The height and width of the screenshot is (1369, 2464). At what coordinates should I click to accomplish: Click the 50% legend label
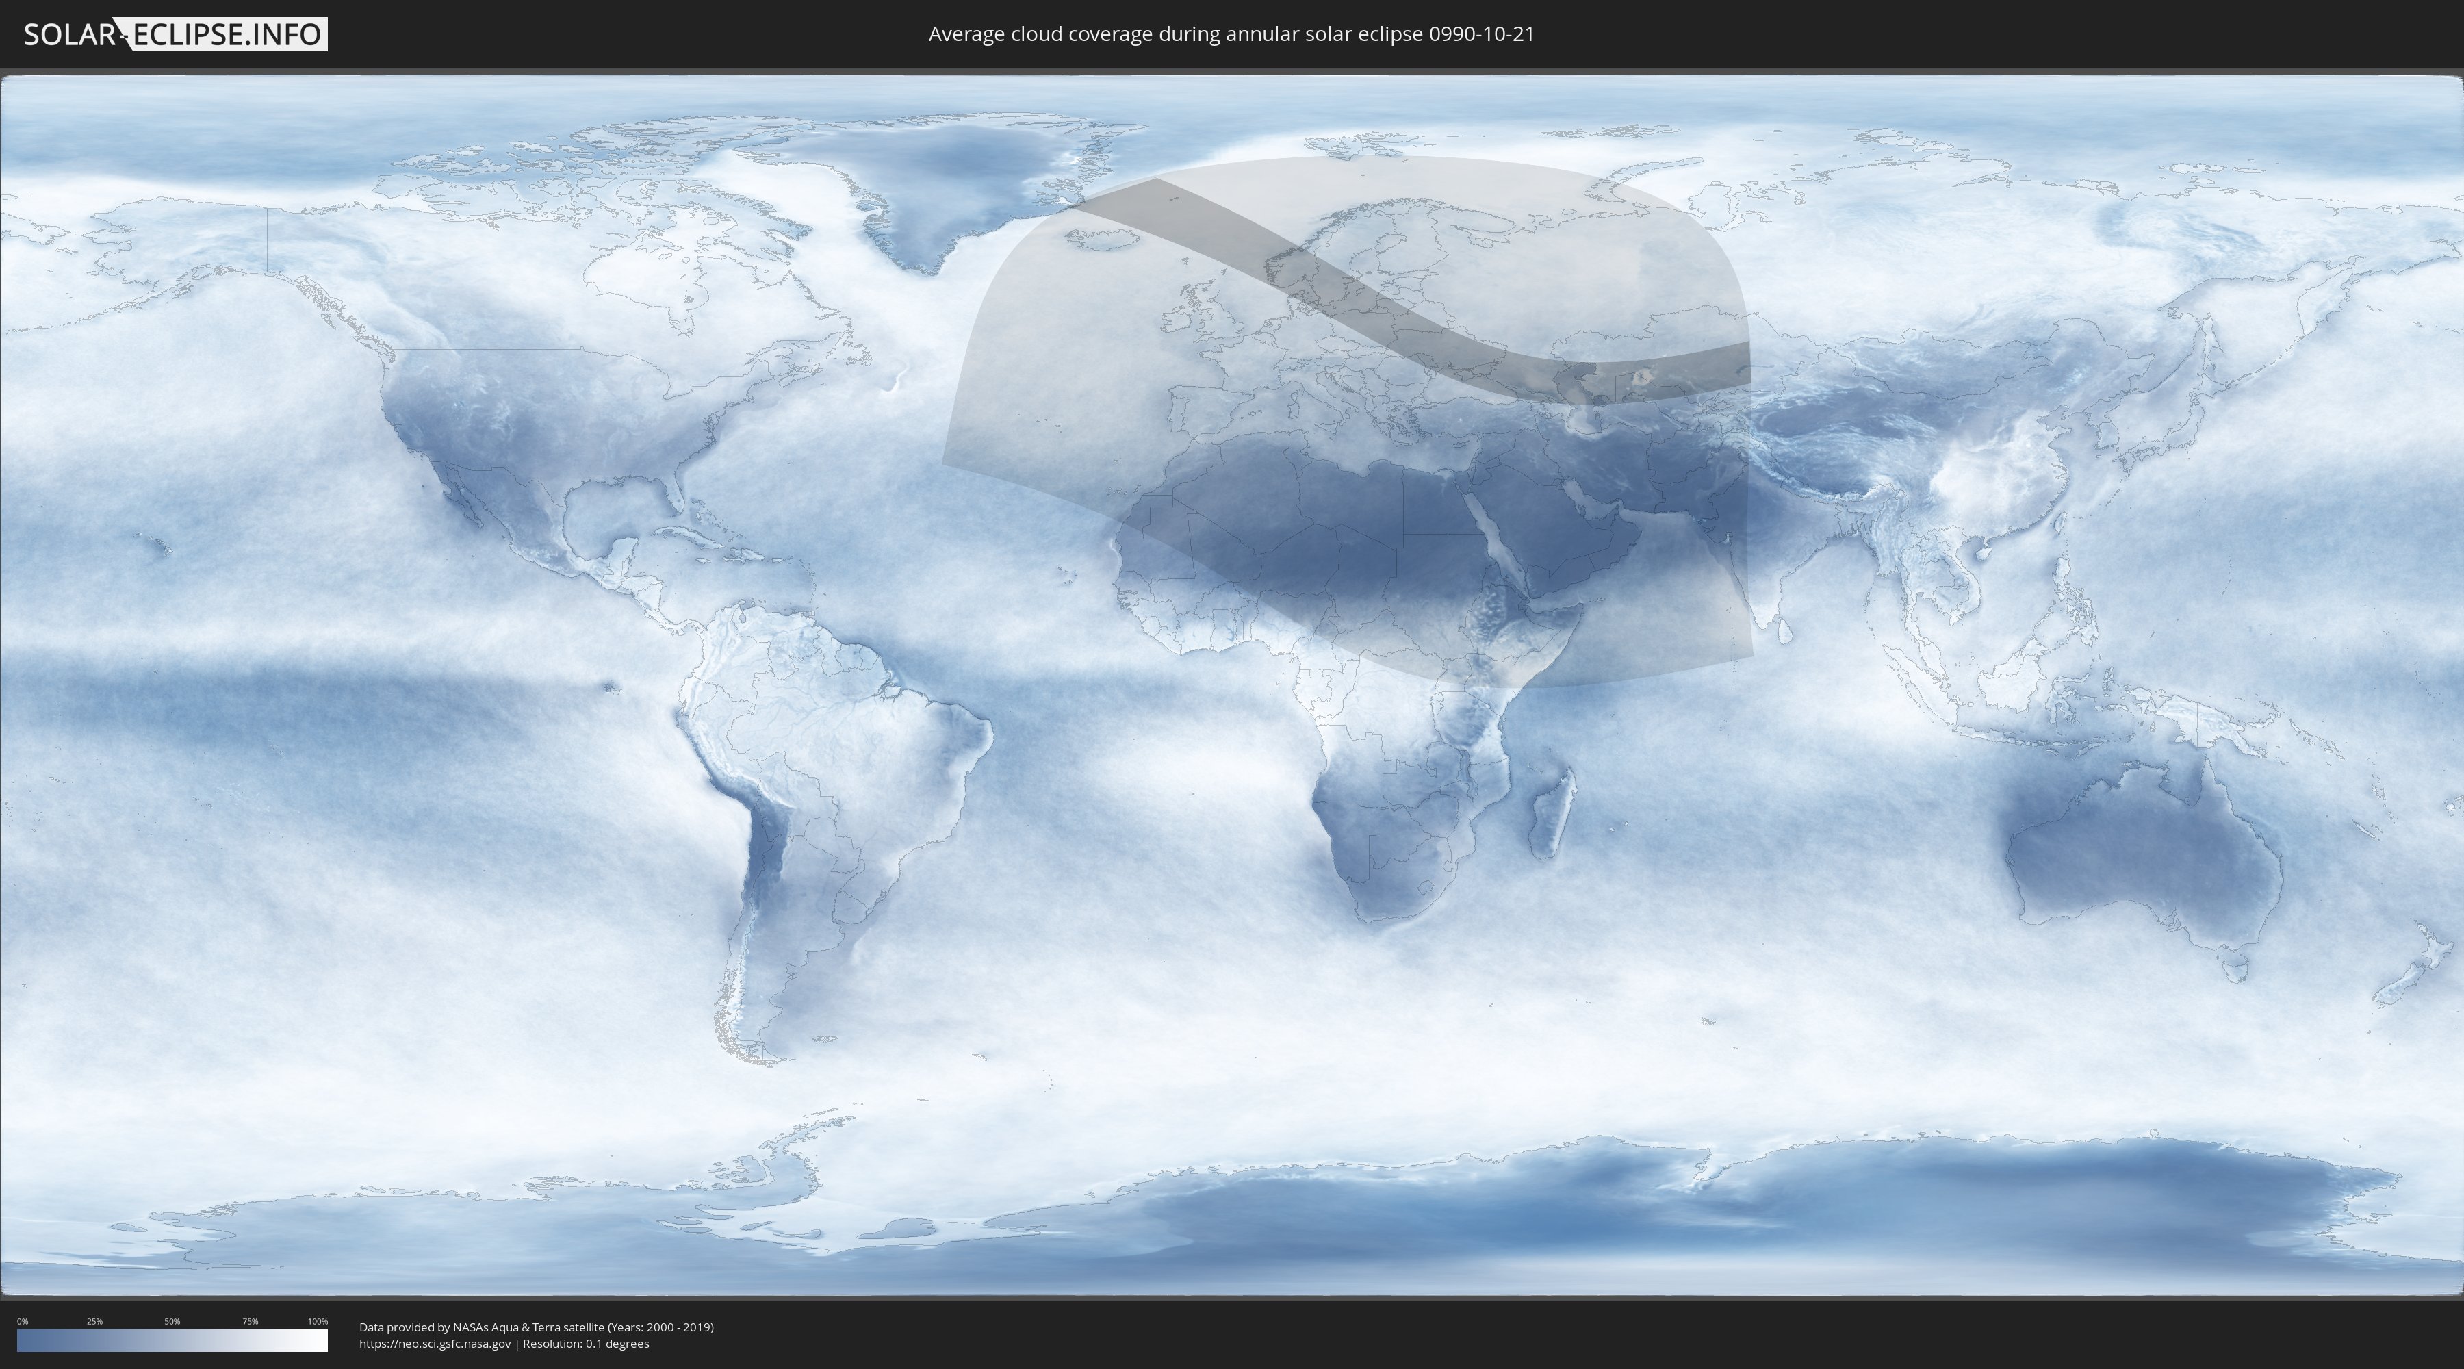tap(172, 1321)
